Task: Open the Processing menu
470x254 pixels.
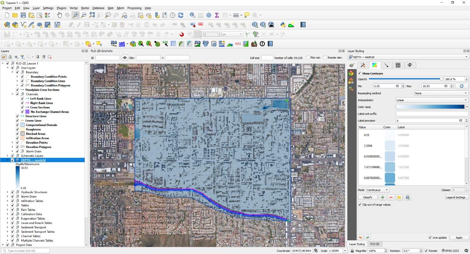Action: click(134, 8)
